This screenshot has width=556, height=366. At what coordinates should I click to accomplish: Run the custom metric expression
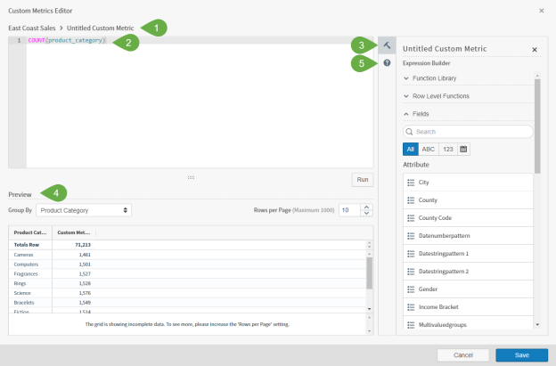(x=362, y=179)
